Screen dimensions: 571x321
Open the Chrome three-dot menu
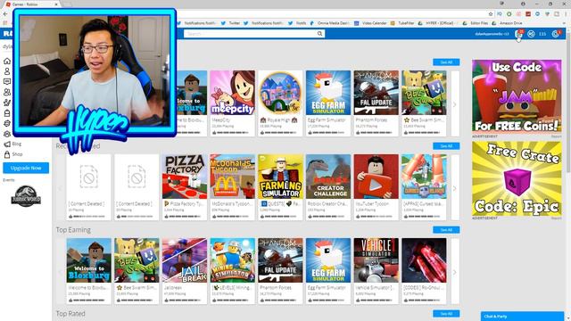coord(566,14)
